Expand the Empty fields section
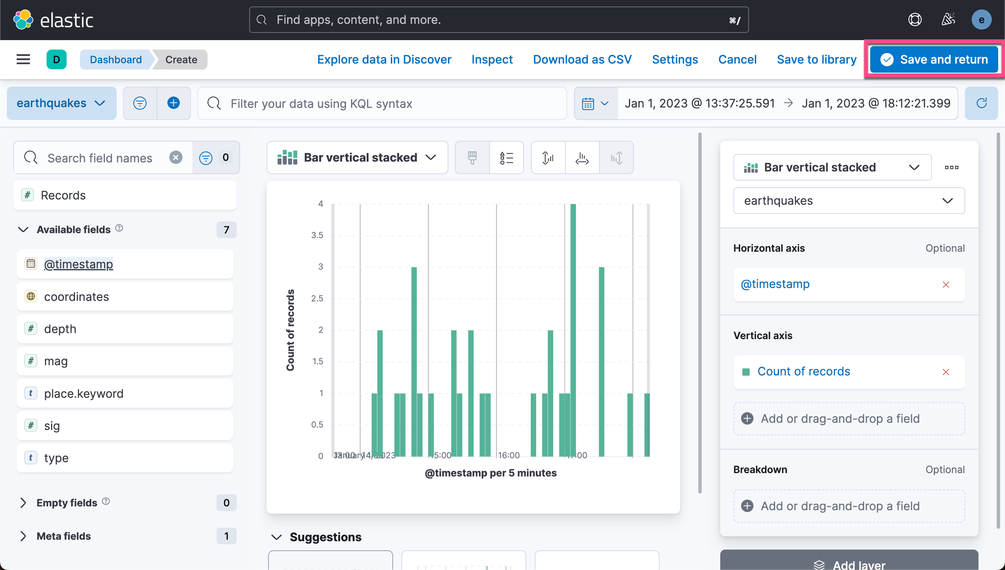 (23, 503)
